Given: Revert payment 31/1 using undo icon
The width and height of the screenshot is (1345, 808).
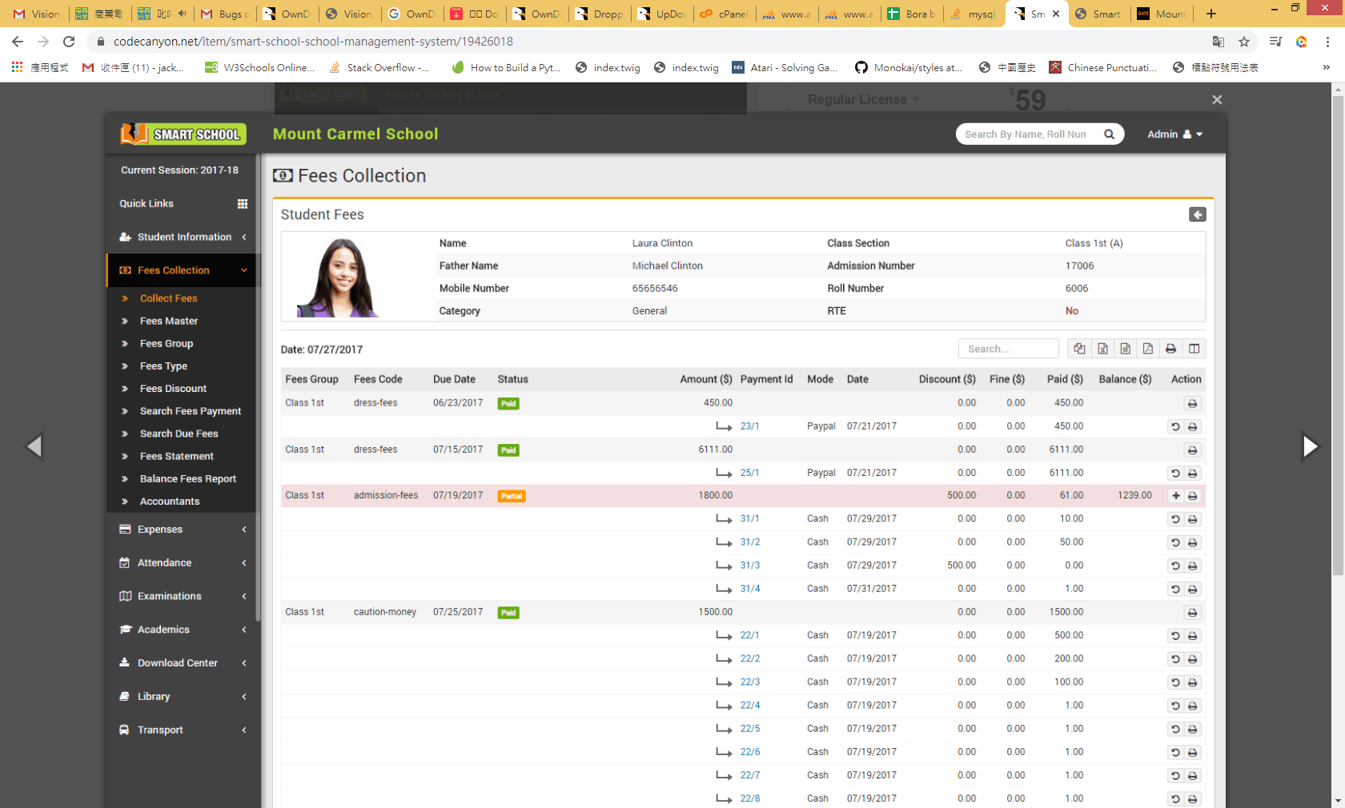Looking at the screenshot, I should click(1175, 519).
